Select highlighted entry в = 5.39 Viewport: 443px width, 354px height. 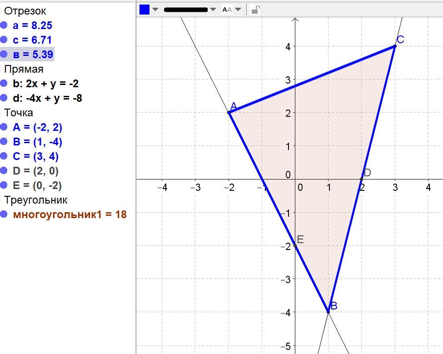[x=33, y=54]
